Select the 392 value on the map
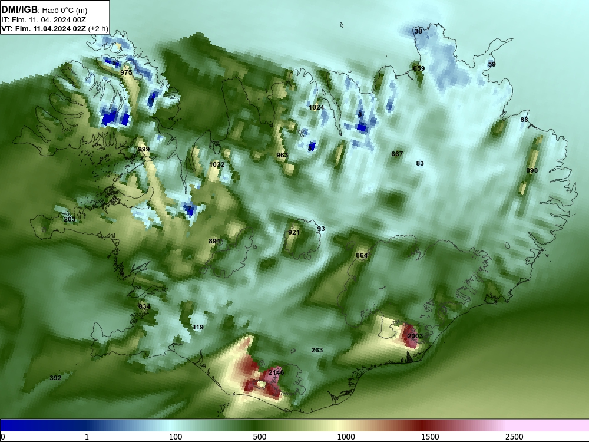The image size is (589, 442). pyautogui.click(x=55, y=378)
